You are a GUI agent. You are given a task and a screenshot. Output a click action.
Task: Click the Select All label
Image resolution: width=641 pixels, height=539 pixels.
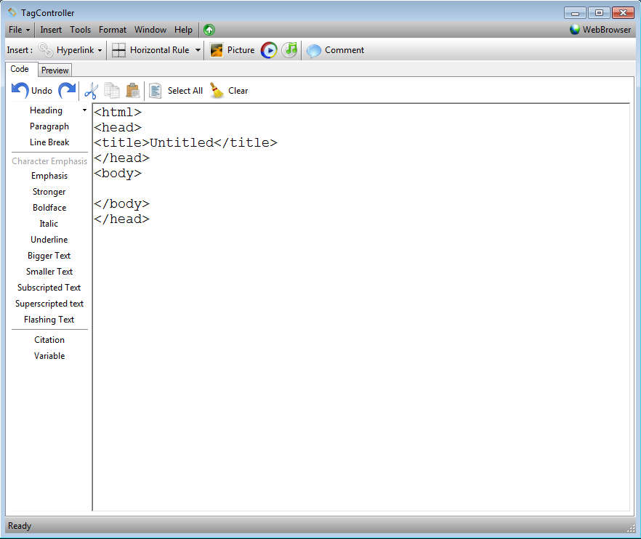click(x=185, y=91)
